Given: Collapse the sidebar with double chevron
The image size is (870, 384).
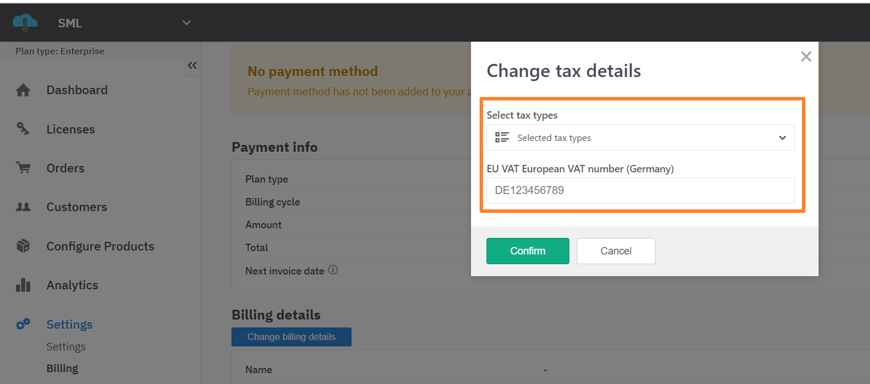Looking at the screenshot, I should pos(192,66).
